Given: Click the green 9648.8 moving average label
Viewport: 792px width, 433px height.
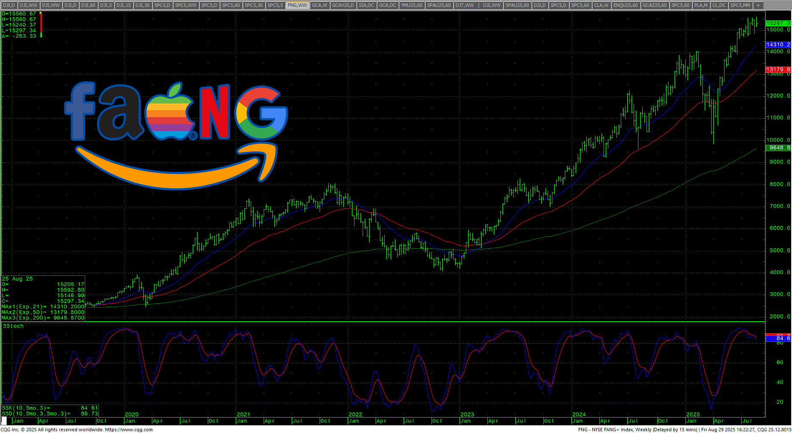Looking at the screenshot, I should coord(778,148).
